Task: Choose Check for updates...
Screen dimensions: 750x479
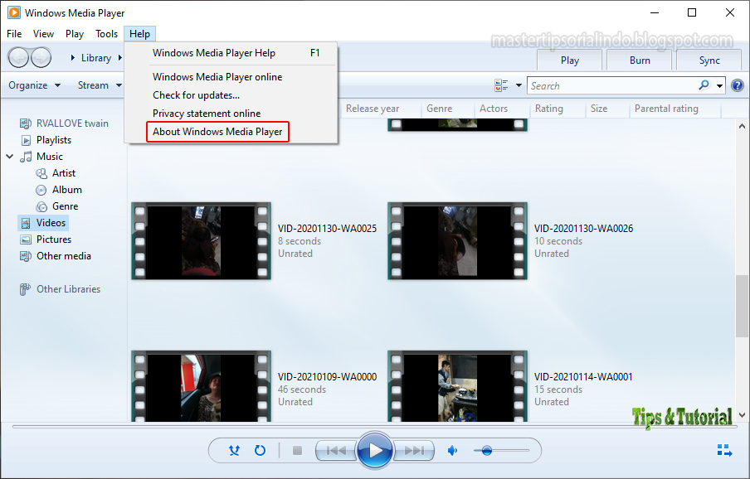Action: pos(231,95)
